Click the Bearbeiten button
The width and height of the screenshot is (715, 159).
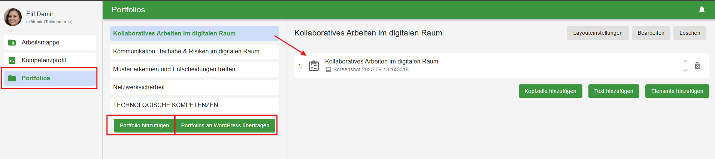tap(651, 33)
